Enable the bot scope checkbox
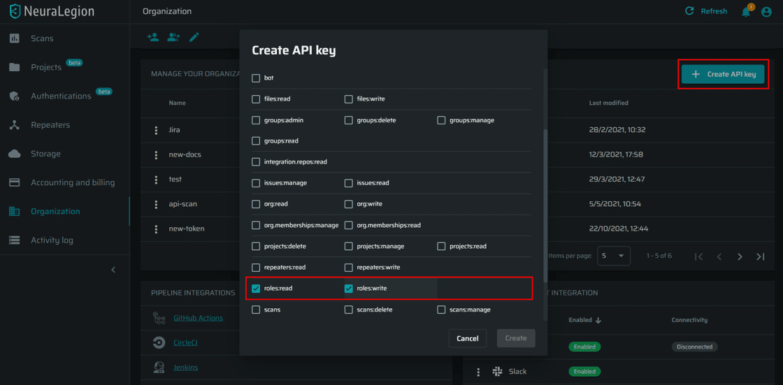This screenshot has height=385, width=783. 256,78
